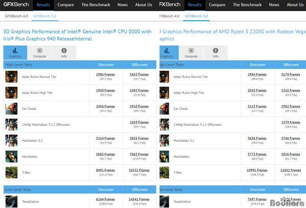Open the 3855 Frames Manhattan 3.1 offscreen link
The width and height of the screenshot is (306, 208).
coord(139,138)
